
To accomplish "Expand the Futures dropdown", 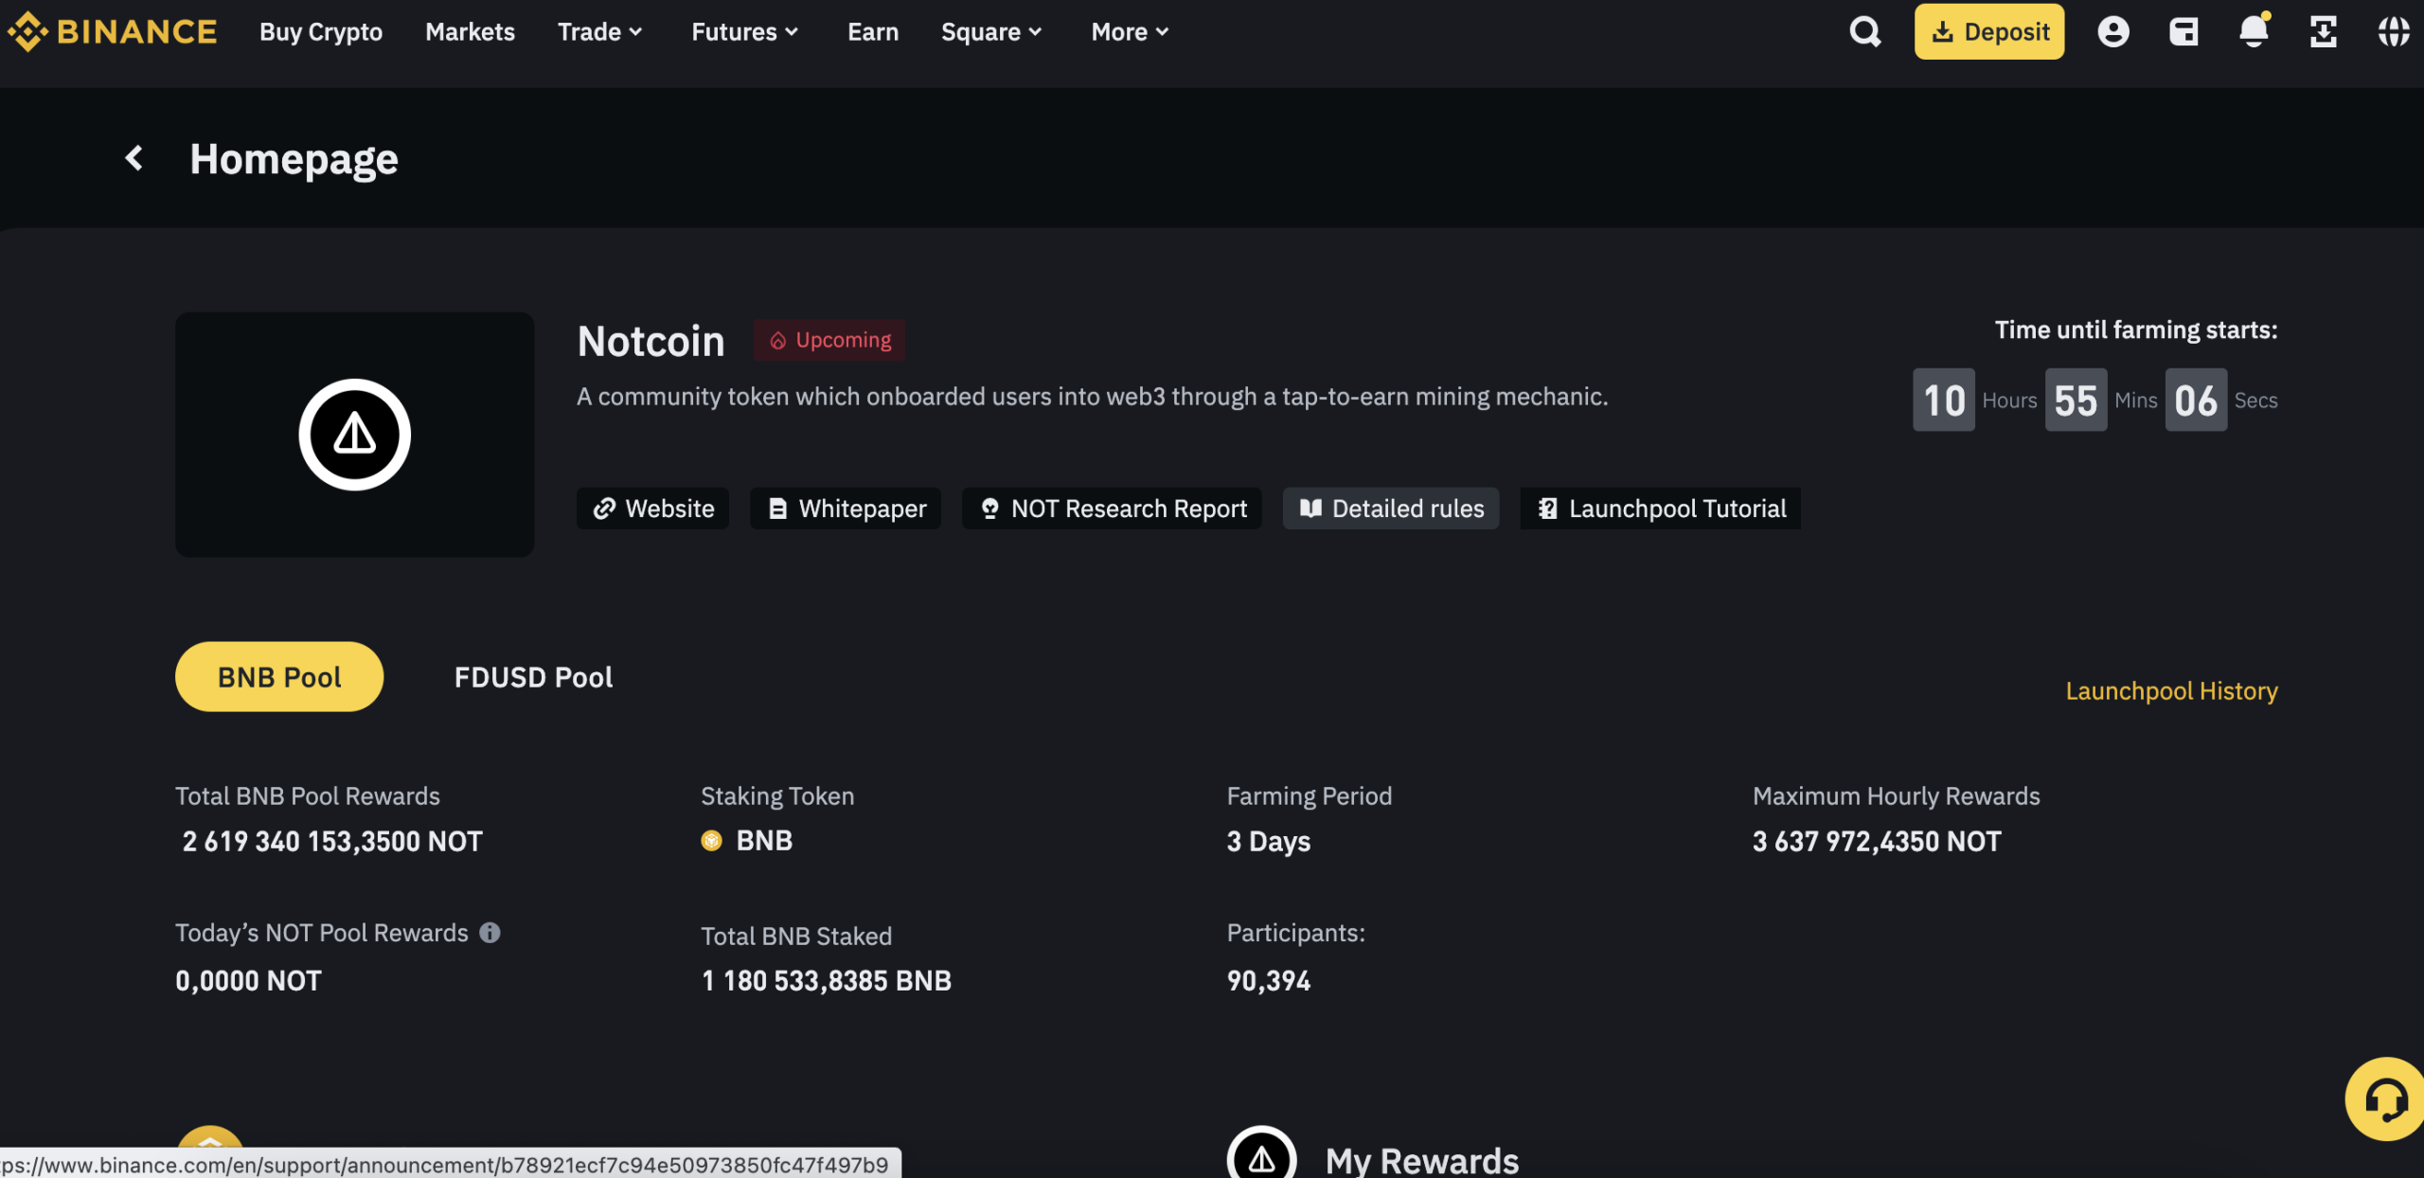I will coord(745,31).
